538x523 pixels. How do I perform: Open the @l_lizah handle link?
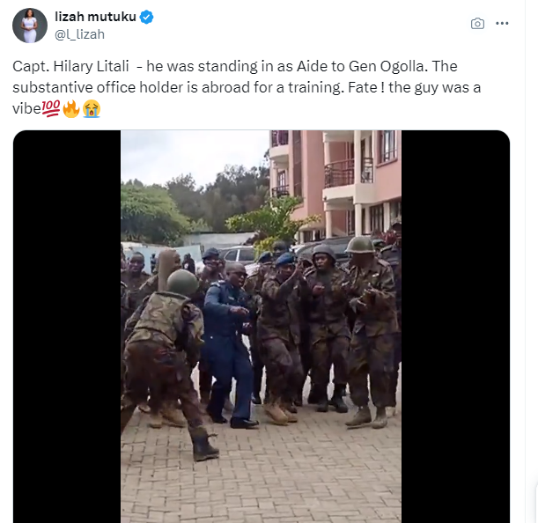coord(79,34)
